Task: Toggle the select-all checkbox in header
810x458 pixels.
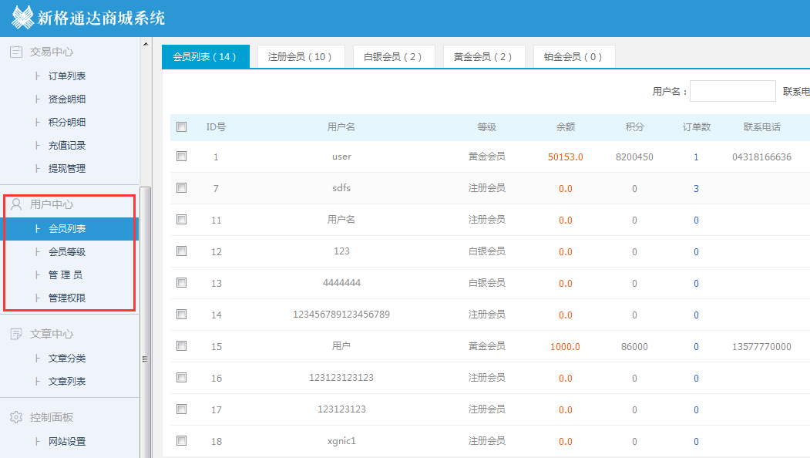Action: click(182, 127)
